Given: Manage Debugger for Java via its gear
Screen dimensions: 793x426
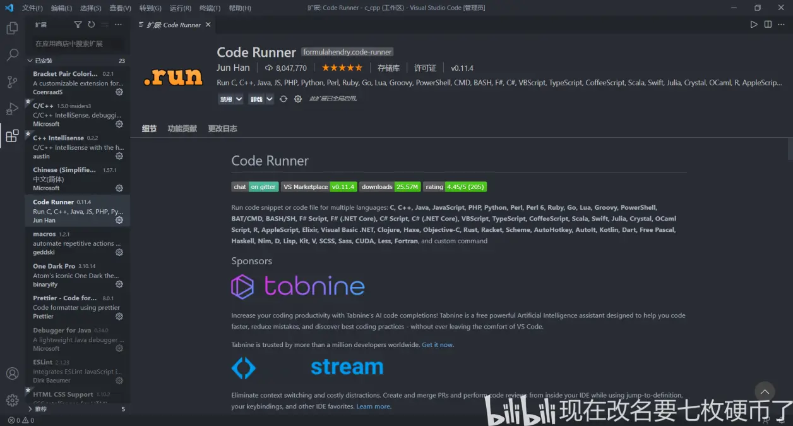Looking at the screenshot, I should pos(119,348).
